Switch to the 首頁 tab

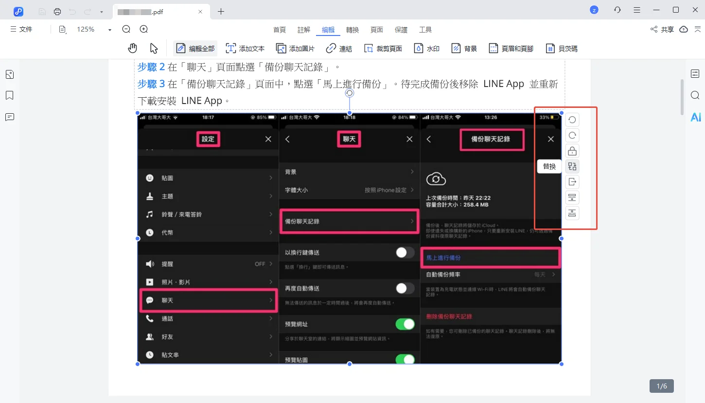(280, 30)
